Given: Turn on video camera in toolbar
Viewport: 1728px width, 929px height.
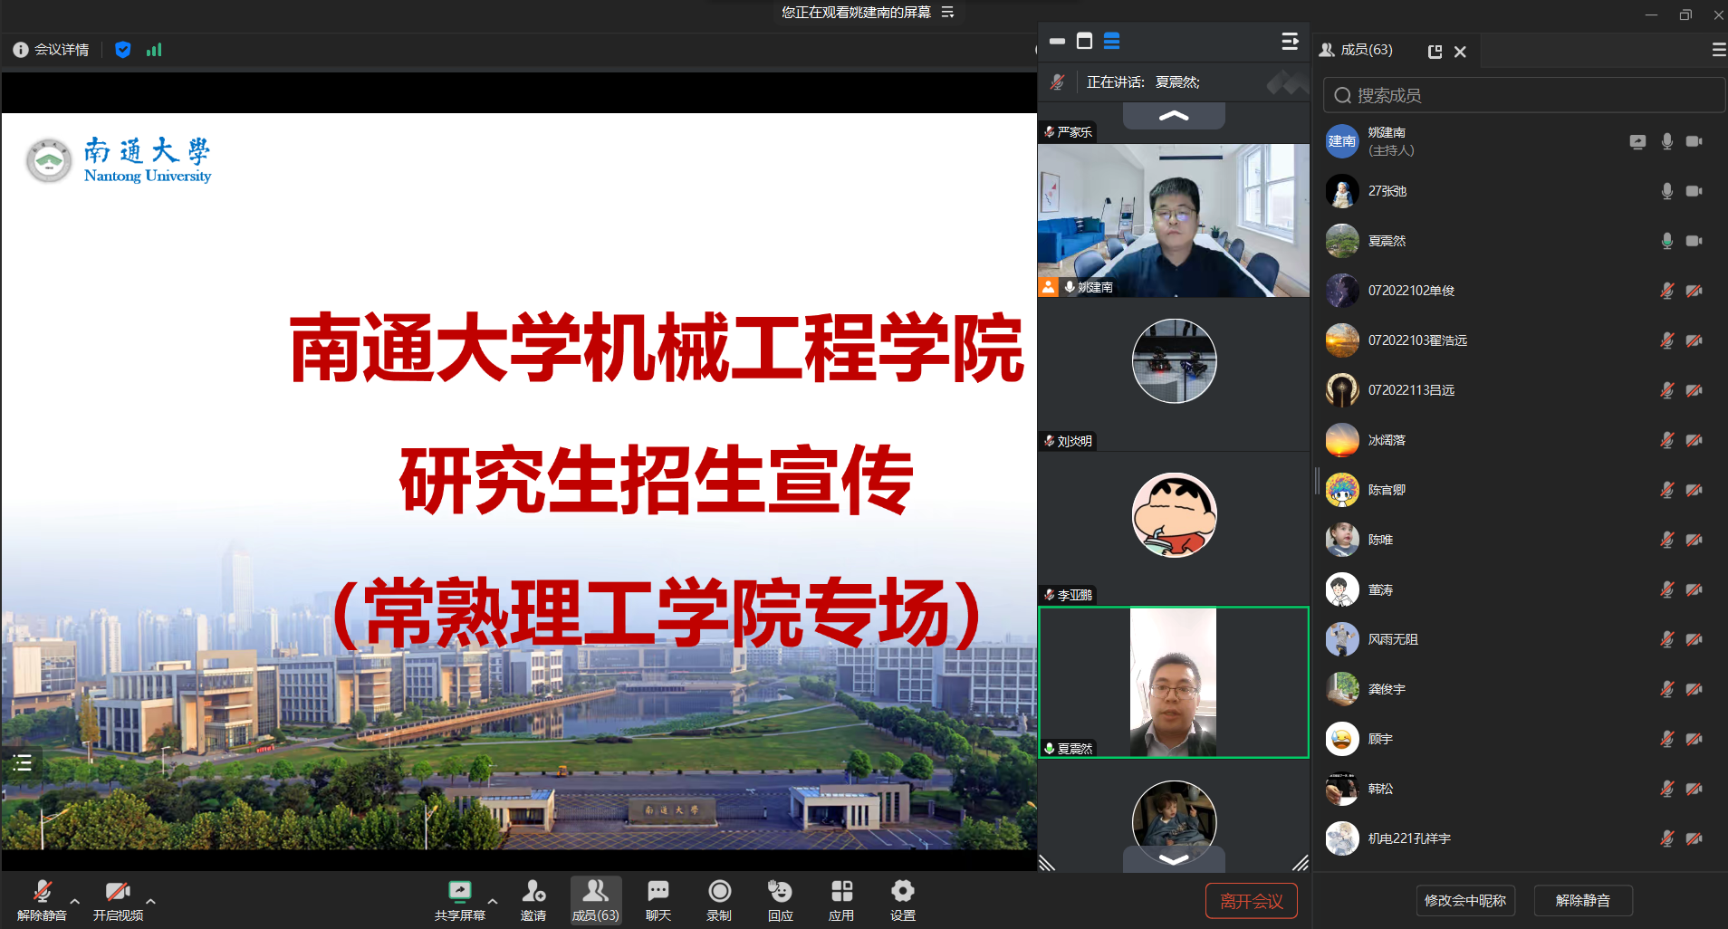Looking at the screenshot, I should [x=118, y=900].
